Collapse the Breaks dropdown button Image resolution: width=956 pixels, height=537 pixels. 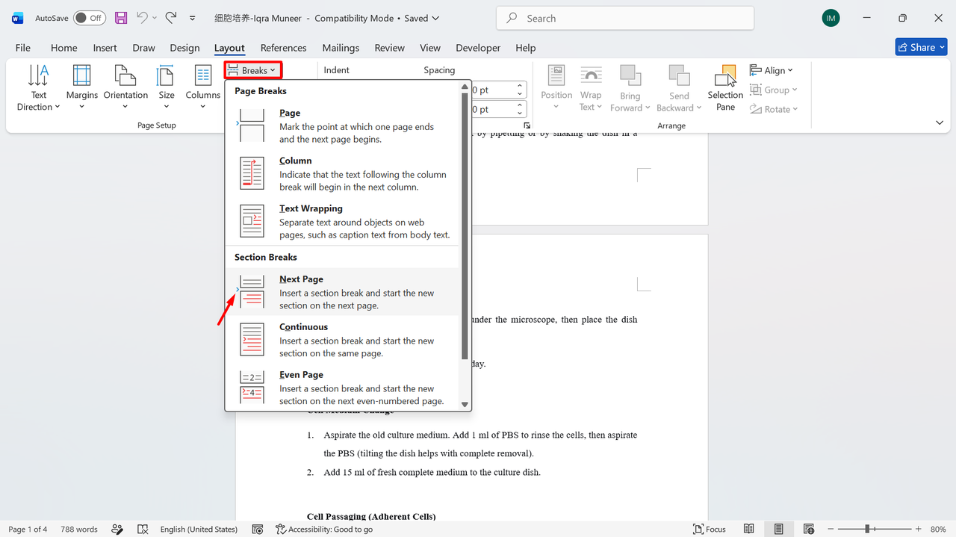(x=252, y=70)
